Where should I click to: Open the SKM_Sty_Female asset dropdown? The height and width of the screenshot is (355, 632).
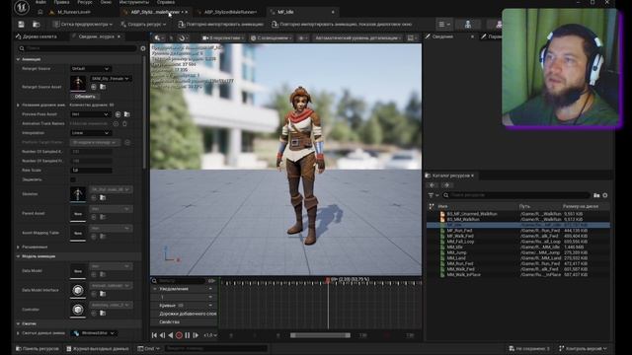point(110,79)
